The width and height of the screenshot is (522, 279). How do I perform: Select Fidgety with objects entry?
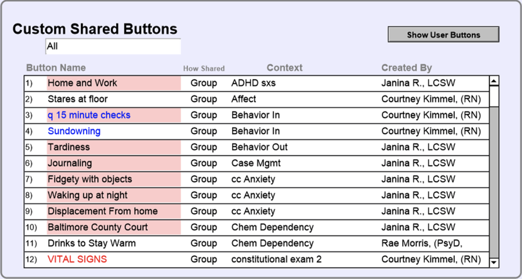(x=90, y=179)
